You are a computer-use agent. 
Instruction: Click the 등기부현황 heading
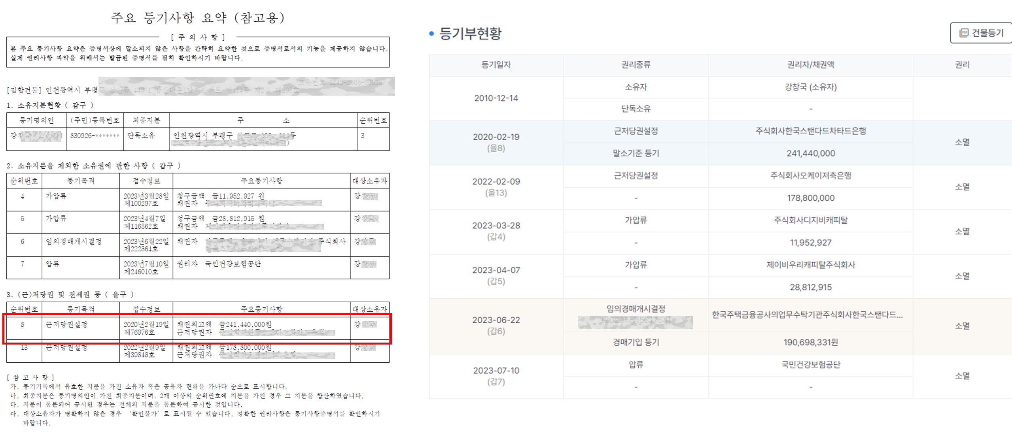point(470,33)
